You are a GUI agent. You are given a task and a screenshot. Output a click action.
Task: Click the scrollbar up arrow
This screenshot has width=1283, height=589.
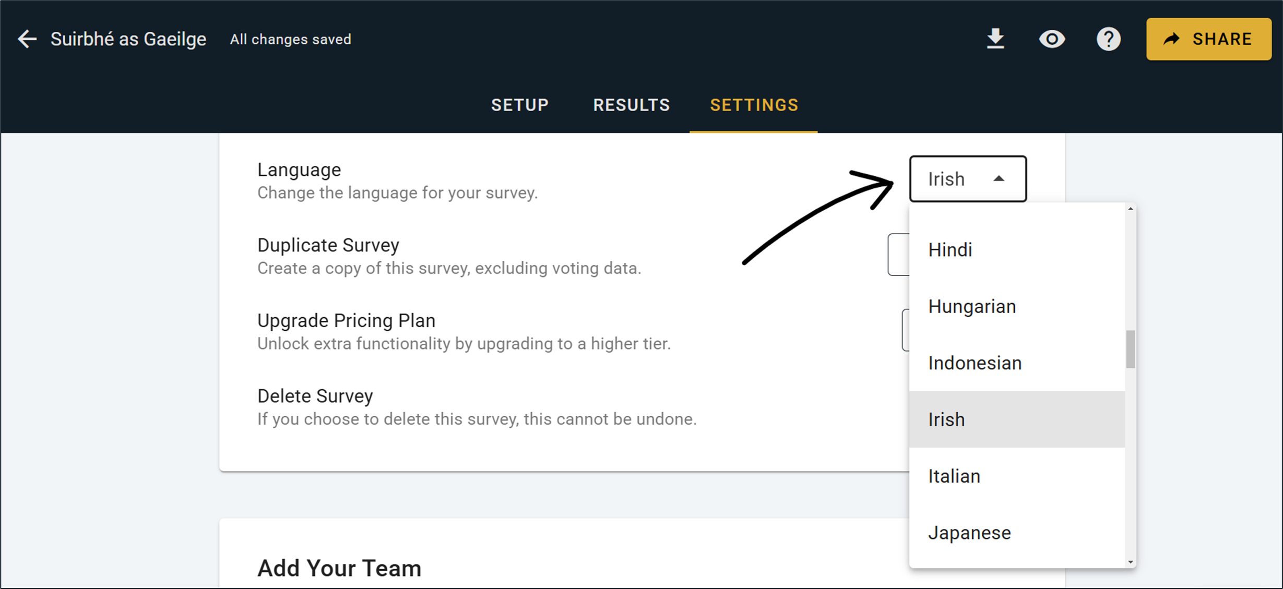pos(1131,209)
